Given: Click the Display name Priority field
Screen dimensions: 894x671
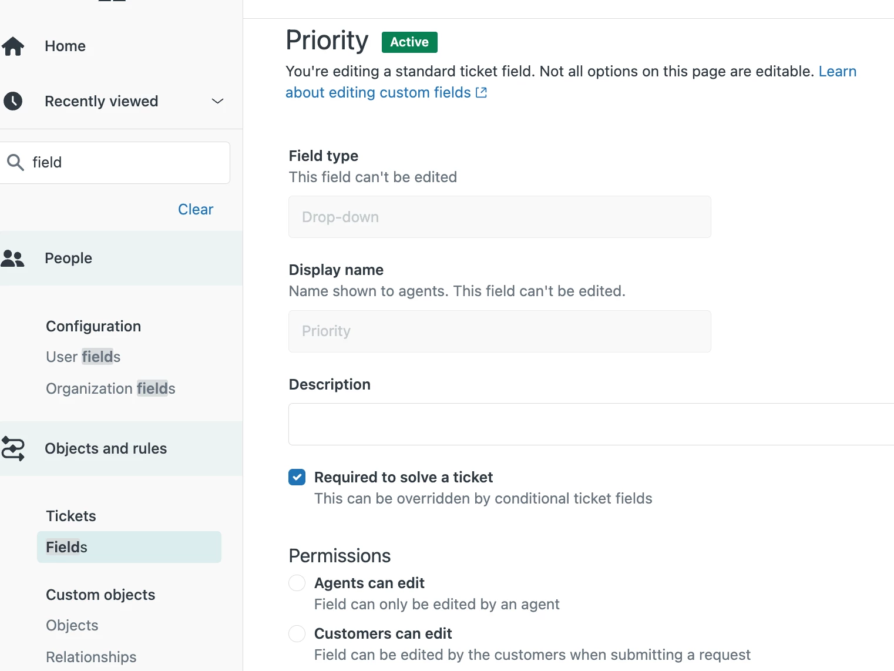Looking at the screenshot, I should [x=499, y=331].
